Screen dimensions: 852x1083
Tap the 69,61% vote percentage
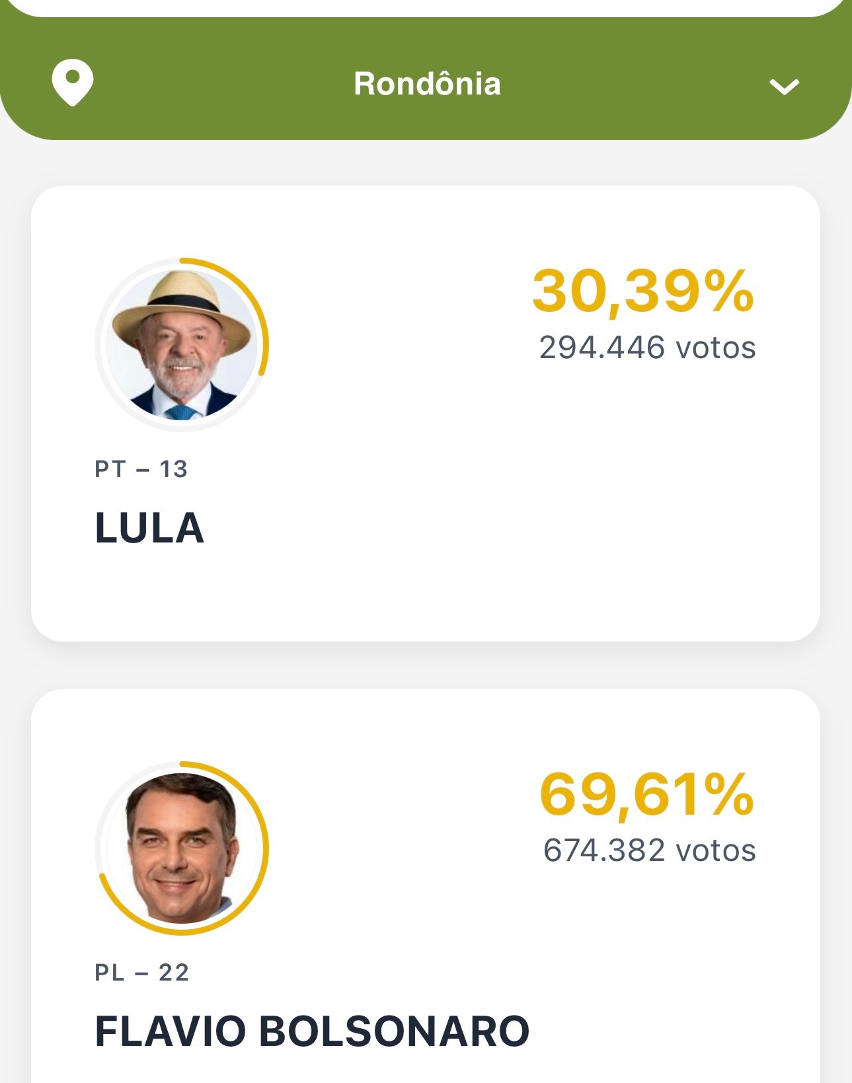(x=647, y=794)
